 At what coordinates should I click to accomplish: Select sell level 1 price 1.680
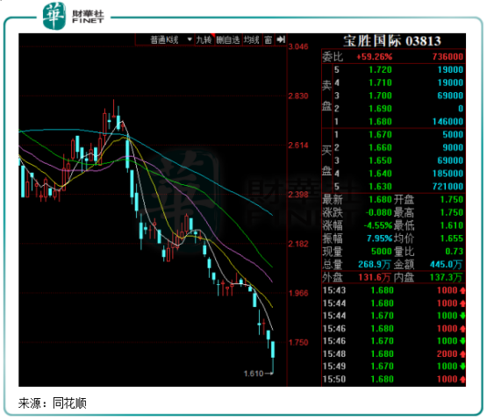[380, 122]
